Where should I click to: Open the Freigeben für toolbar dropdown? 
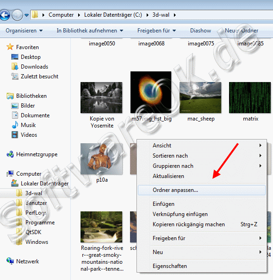(157, 31)
